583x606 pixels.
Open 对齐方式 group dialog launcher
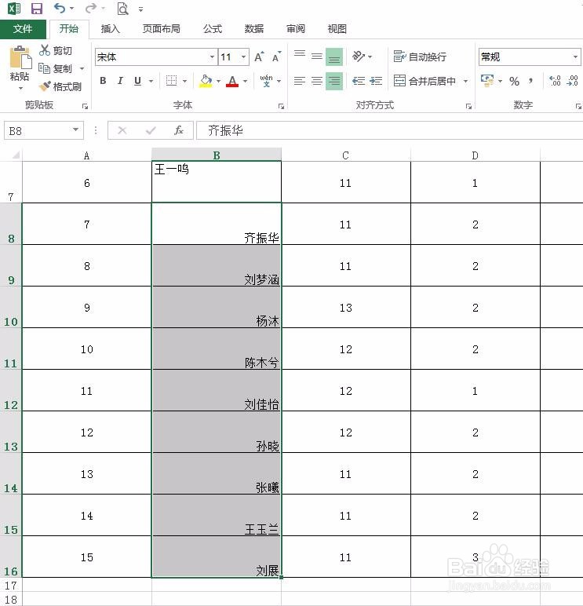(468, 106)
